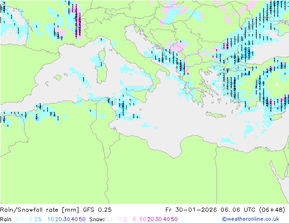Click the island of Mallorca on map
The image size is (289, 223).
pos(58,77)
